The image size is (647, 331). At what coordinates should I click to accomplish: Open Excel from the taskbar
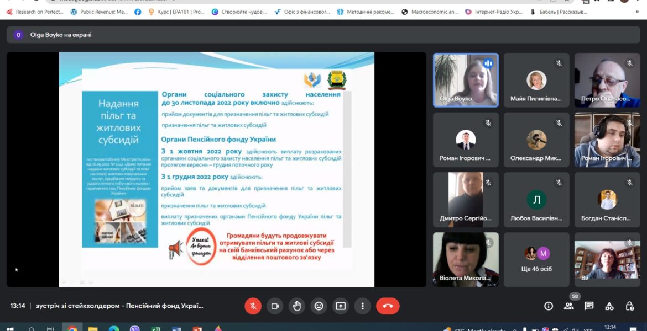click(x=155, y=328)
